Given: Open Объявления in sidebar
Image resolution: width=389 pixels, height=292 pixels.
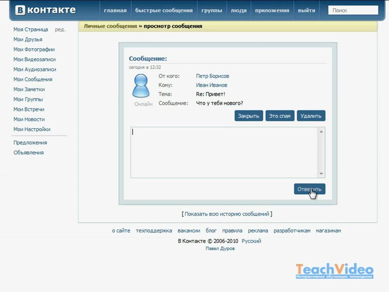Looking at the screenshot, I should (28, 152).
